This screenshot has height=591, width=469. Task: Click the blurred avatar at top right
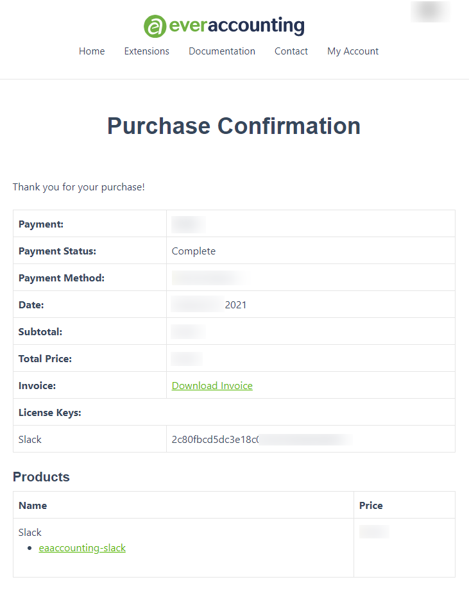(430, 12)
